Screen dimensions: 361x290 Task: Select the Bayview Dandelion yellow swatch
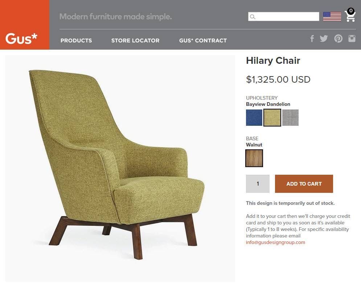(272, 117)
